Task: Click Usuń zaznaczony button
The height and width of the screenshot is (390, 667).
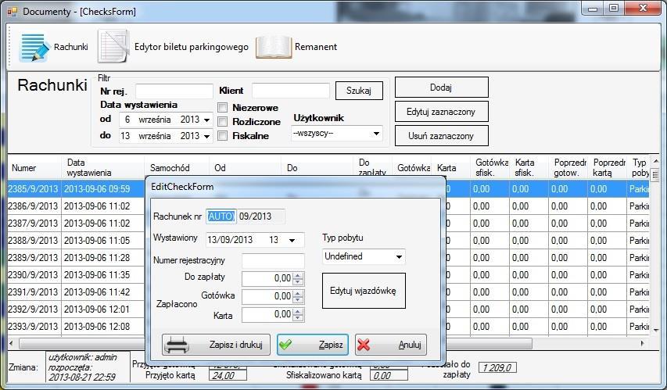Action: (441, 136)
